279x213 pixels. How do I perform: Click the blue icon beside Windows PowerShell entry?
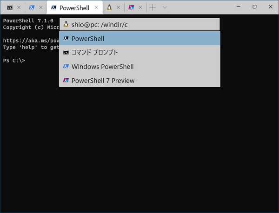coord(66,66)
